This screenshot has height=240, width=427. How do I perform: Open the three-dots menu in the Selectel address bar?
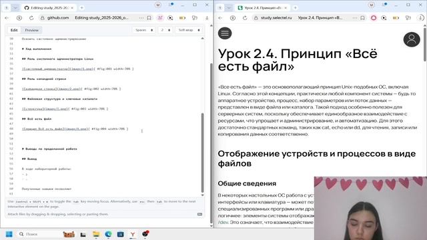354,18
